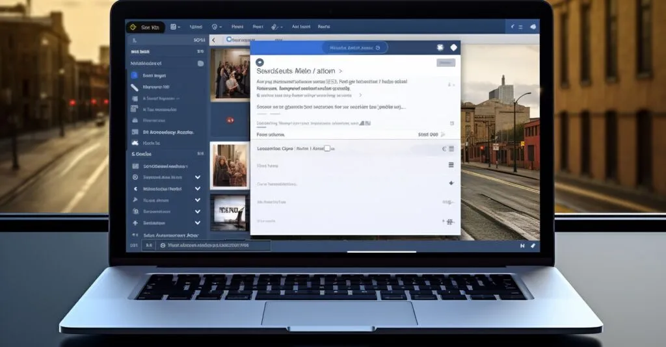The image size is (666, 347).
Task: Open the 'Att Insrt' style toolbar menu
Action: pyautogui.click(x=301, y=27)
